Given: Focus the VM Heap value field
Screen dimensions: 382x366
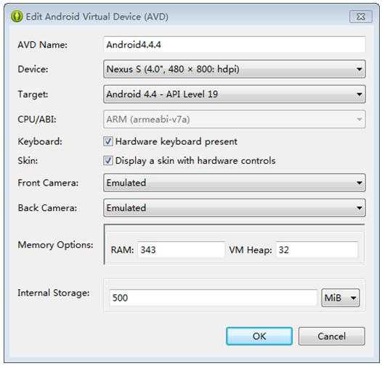Looking at the screenshot, I should click(x=317, y=250).
